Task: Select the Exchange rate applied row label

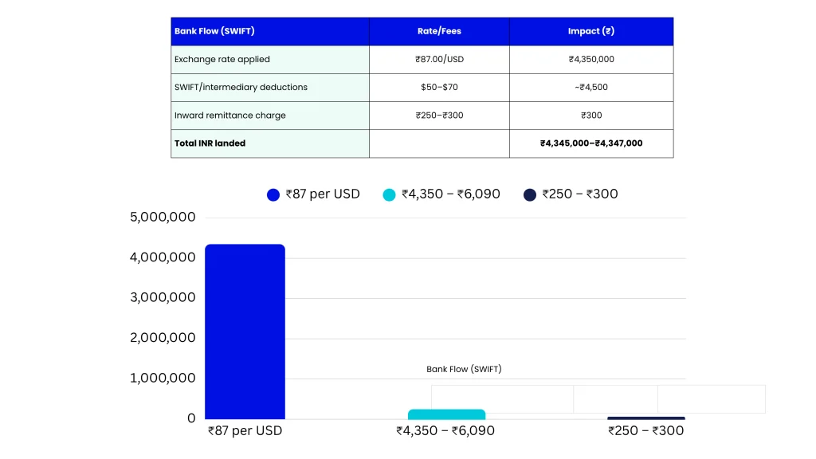Action: (222, 59)
